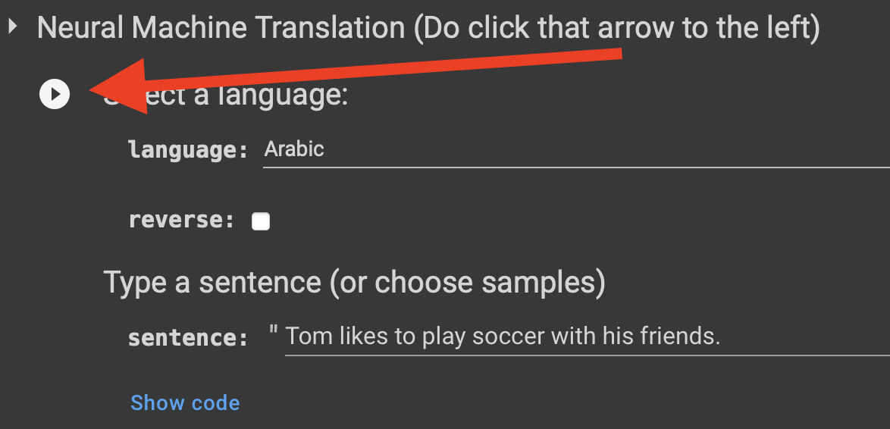Open the language combo box showing Arabic
Image resolution: width=890 pixels, height=429 pixels.
pos(576,150)
